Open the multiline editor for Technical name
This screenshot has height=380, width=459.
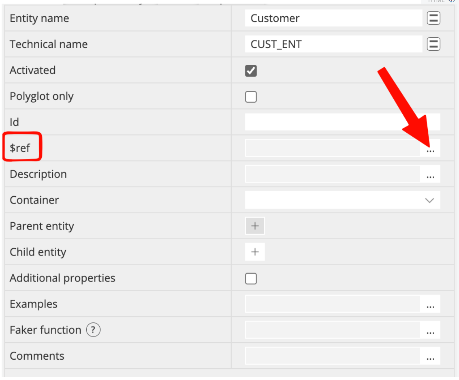point(433,44)
